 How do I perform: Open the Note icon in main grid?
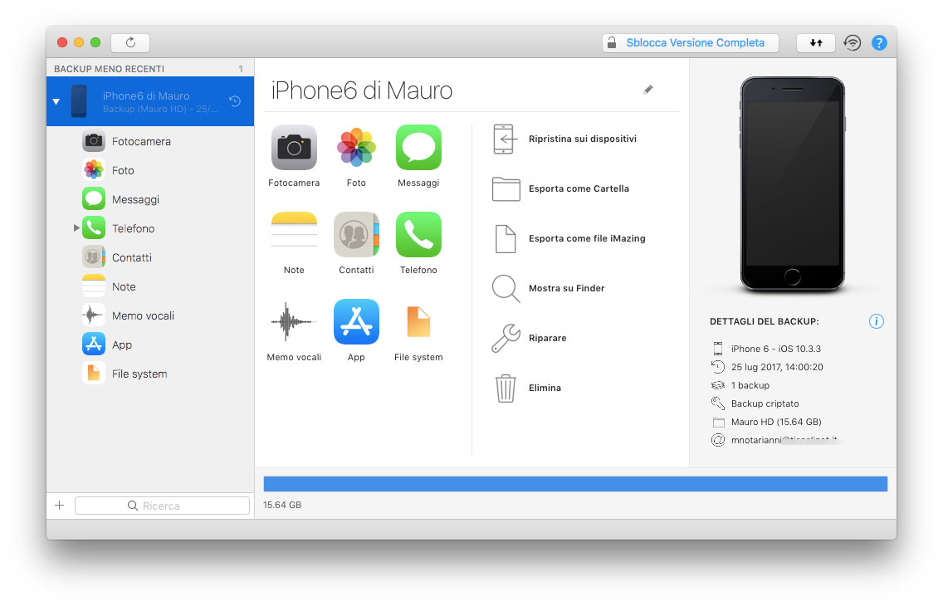pyautogui.click(x=294, y=234)
